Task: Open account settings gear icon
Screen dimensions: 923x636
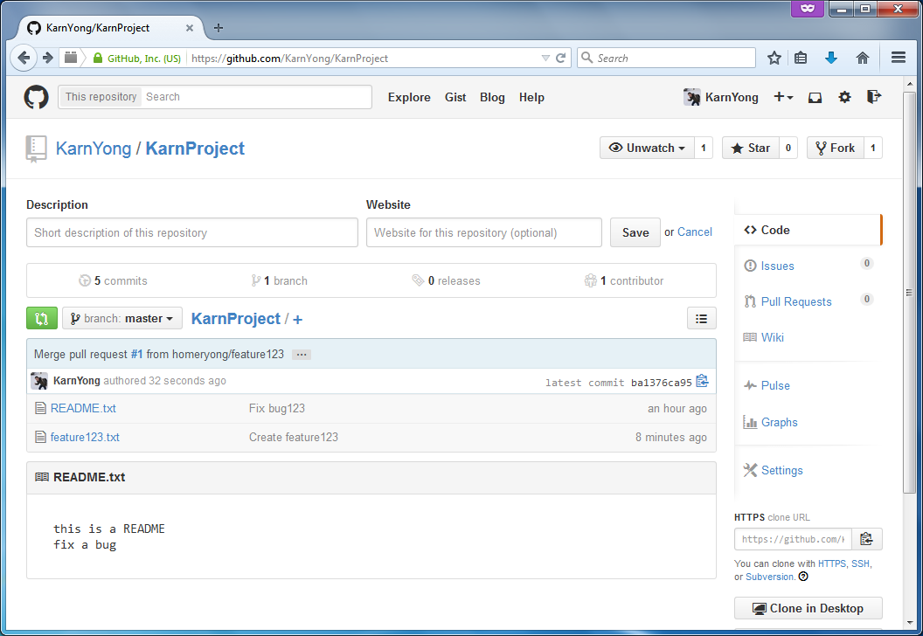Action: [x=844, y=98]
